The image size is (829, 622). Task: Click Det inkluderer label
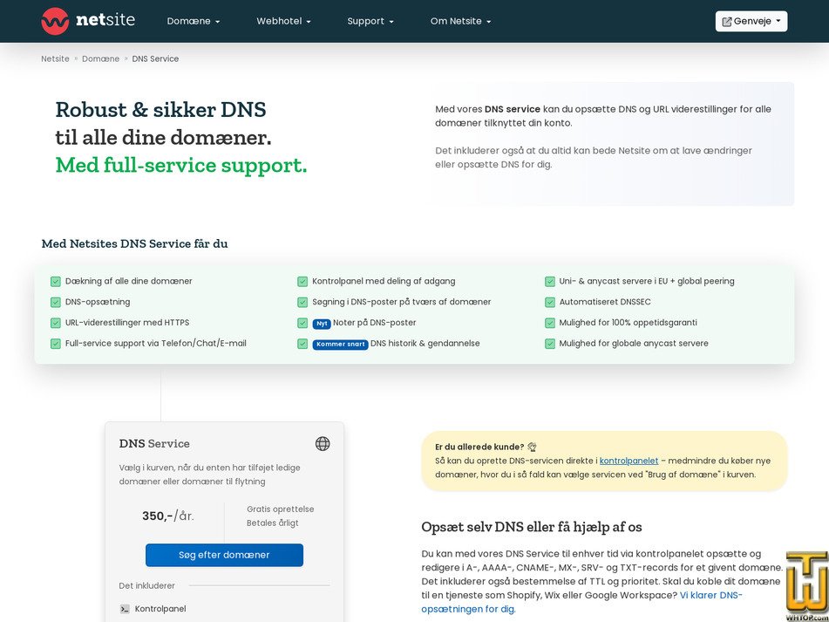[x=147, y=585]
